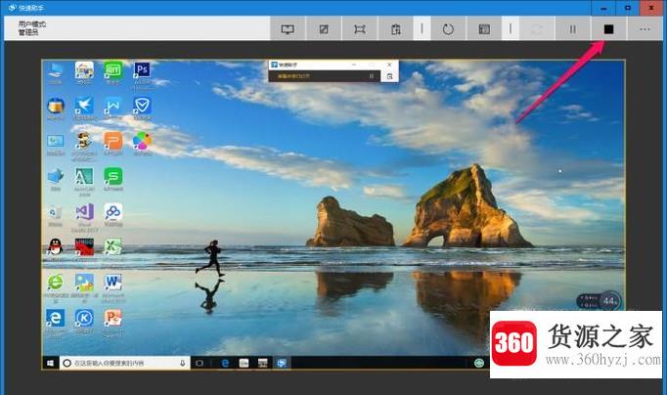Click the WPS Writer blue W icon
Image resolution: width=667 pixels, height=395 pixels.
coord(113,108)
